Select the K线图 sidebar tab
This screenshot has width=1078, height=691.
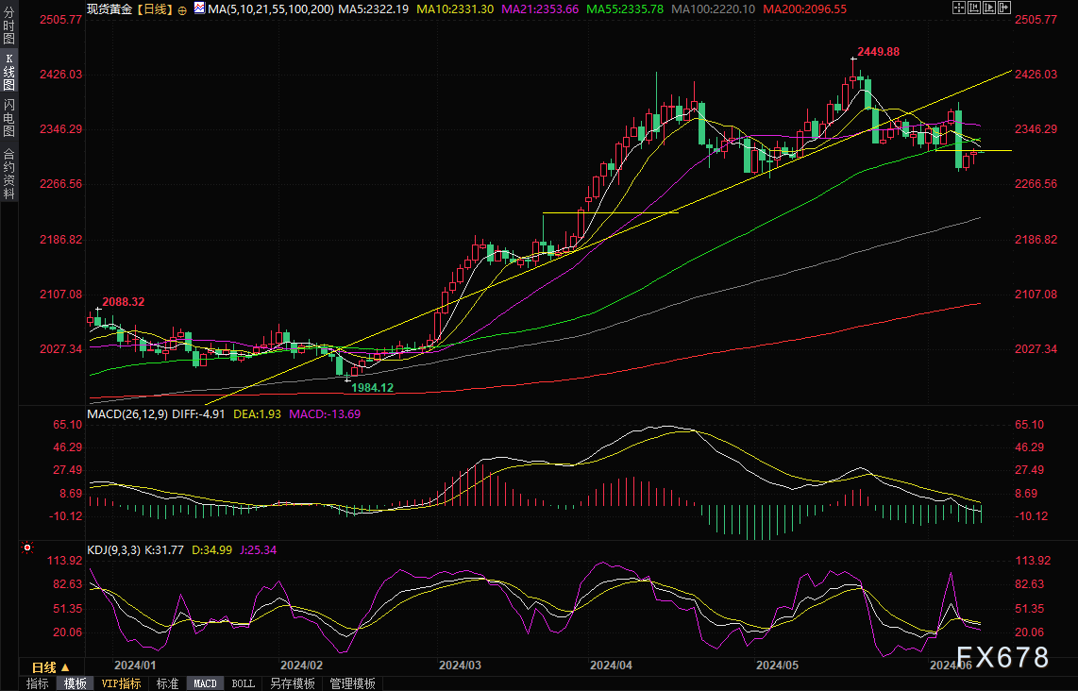(8, 73)
